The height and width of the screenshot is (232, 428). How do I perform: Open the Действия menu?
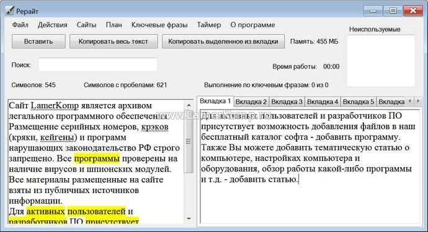click(52, 25)
